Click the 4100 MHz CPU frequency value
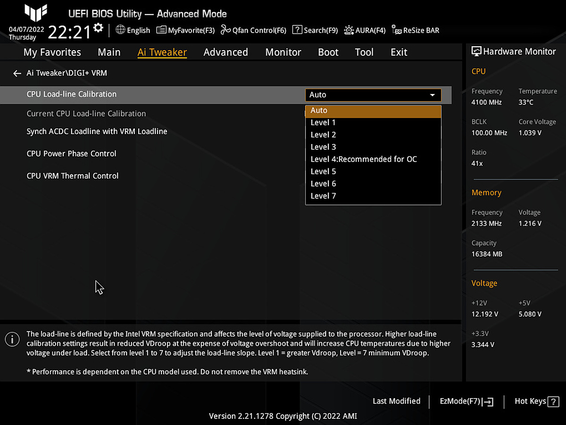The height and width of the screenshot is (425, 566). pos(487,102)
